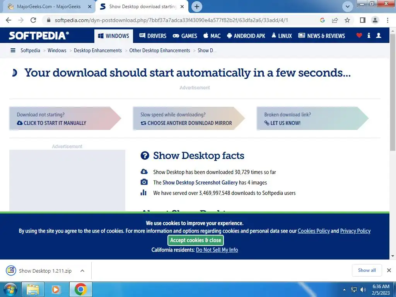Open the Android APK section menu
The width and height of the screenshot is (396, 297).
(246, 36)
